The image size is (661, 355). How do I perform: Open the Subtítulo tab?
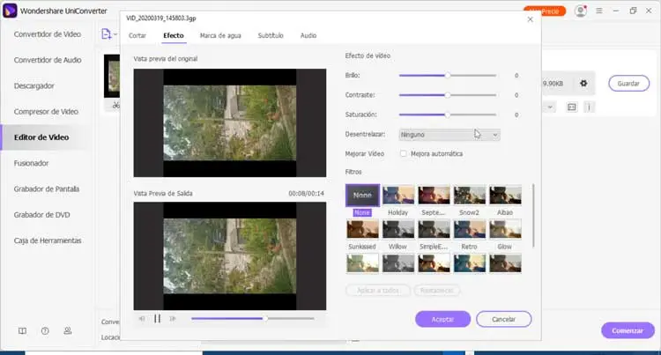coord(271,35)
